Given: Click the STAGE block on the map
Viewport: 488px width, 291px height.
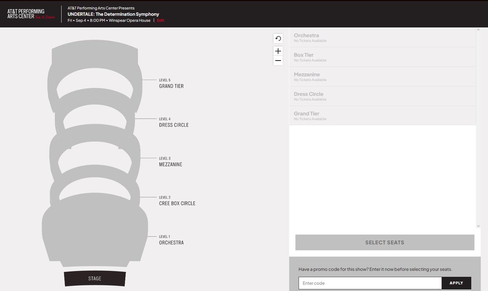Looking at the screenshot, I should click(95, 278).
